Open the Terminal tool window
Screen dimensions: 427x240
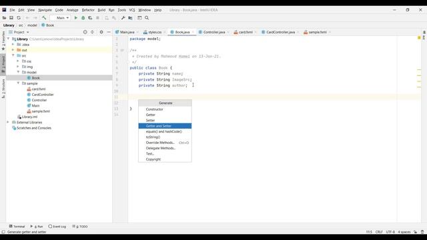click(x=17, y=227)
